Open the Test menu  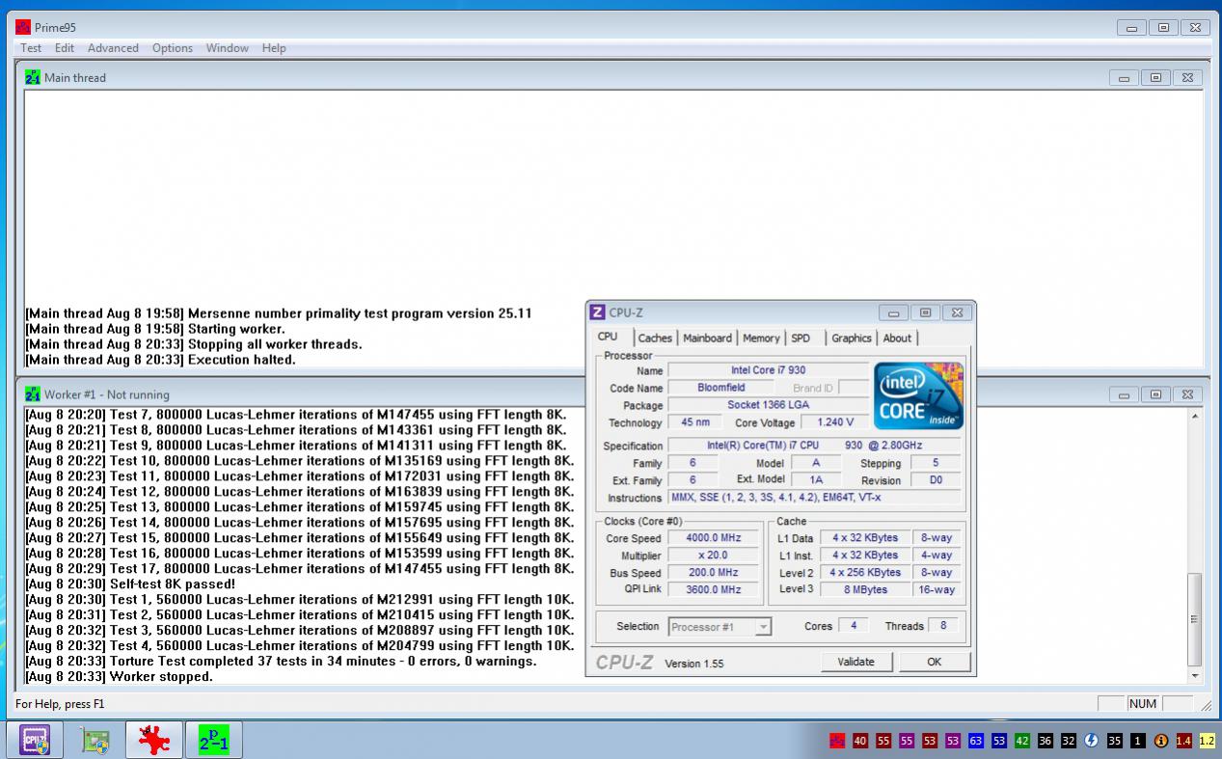point(31,48)
